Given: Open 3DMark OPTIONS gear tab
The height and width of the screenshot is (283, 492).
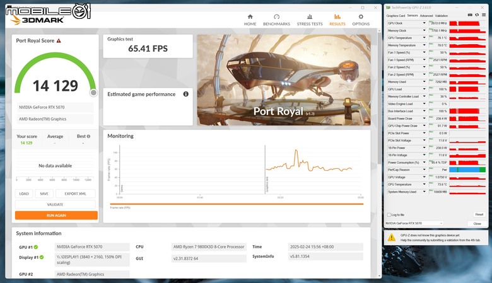Looking at the screenshot, I should pyautogui.click(x=361, y=20).
